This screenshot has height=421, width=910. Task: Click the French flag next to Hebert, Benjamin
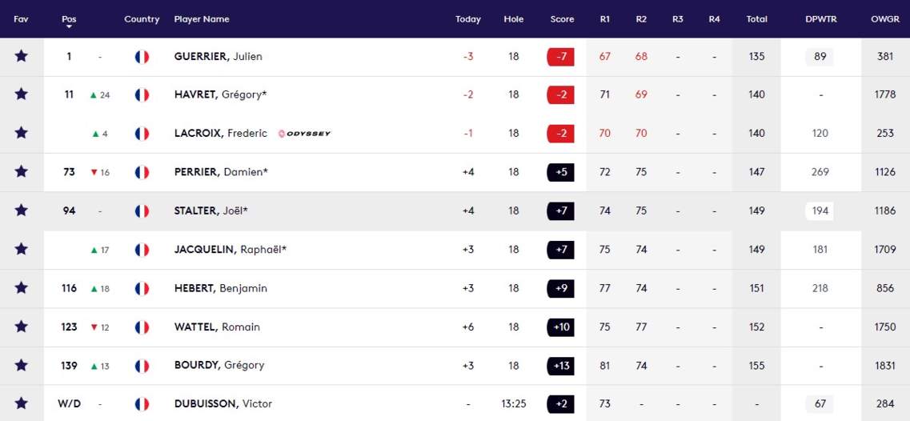[x=142, y=289]
